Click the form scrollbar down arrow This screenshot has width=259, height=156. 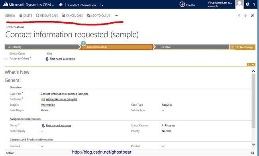pyautogui.click(x=253, y=144)
